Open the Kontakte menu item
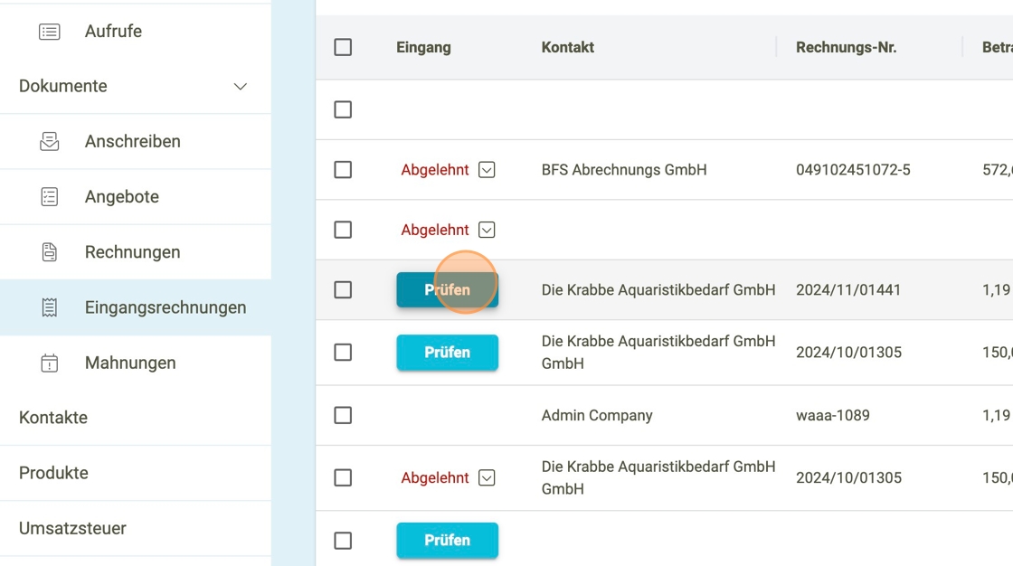This screenshot has height=566, width=1013. coord(53,418)
